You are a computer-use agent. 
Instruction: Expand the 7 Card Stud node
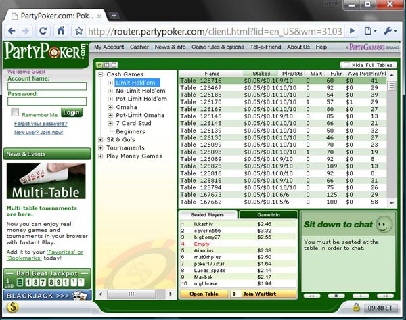click(x=110, y=124)
